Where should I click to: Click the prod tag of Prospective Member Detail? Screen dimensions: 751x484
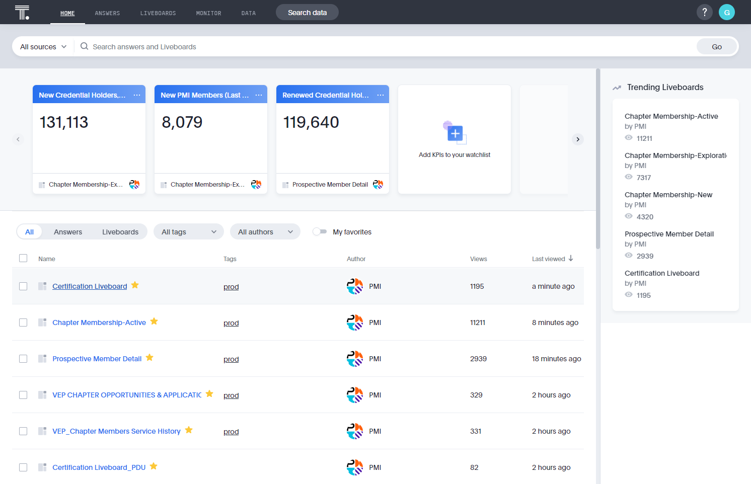tap(231, 359)
